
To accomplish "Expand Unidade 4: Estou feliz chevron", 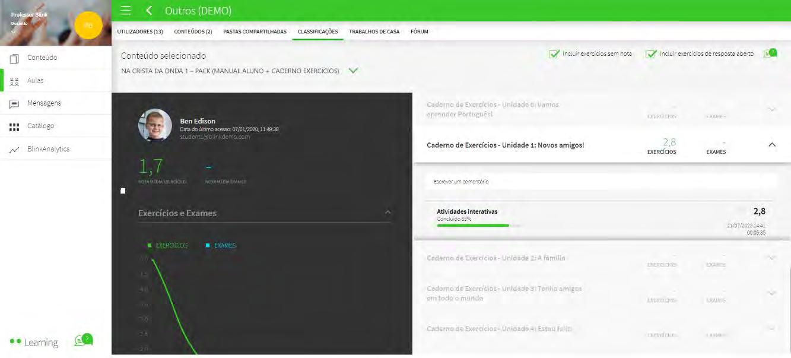I will pos(771,328).
